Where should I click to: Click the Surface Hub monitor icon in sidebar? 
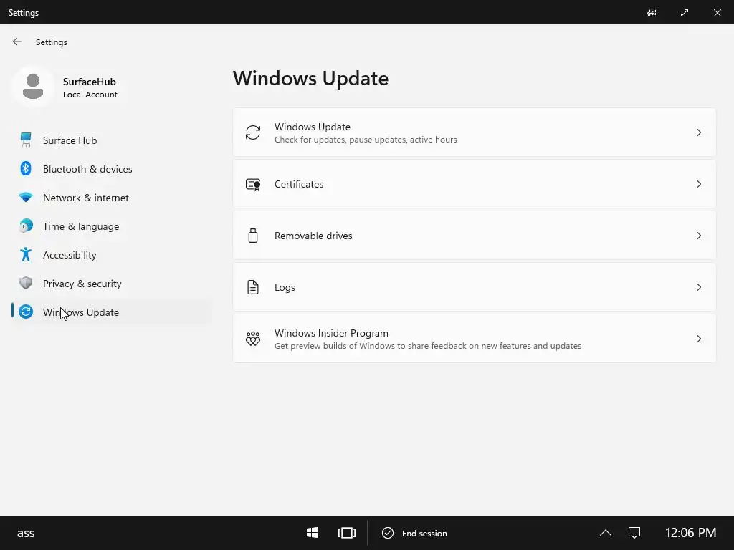click(x=26, y=140)
